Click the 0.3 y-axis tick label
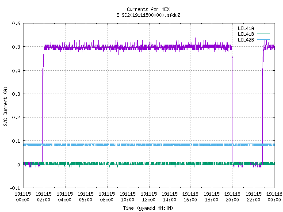 [x=16, y=94]
